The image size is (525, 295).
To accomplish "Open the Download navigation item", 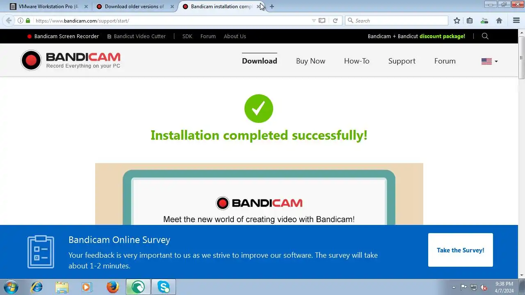I will click(260, 61).
